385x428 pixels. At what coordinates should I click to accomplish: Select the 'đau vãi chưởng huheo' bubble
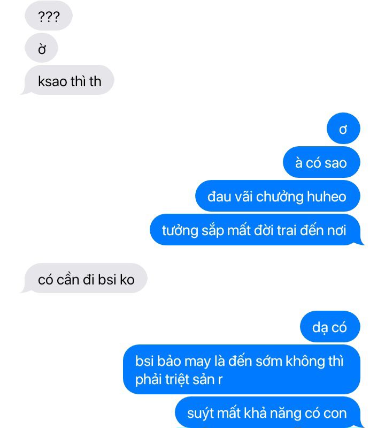278,196
